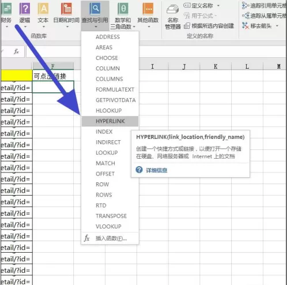This screenshot has height=285, width=287.
Task: Expand the Text functions dropdown arrow
Action: click(x=44, y=27)
